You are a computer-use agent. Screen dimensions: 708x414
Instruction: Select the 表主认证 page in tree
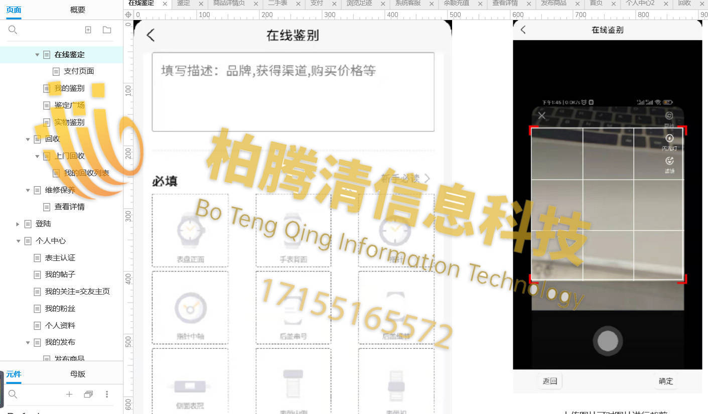pyautogui.click(x=60, y=258)
